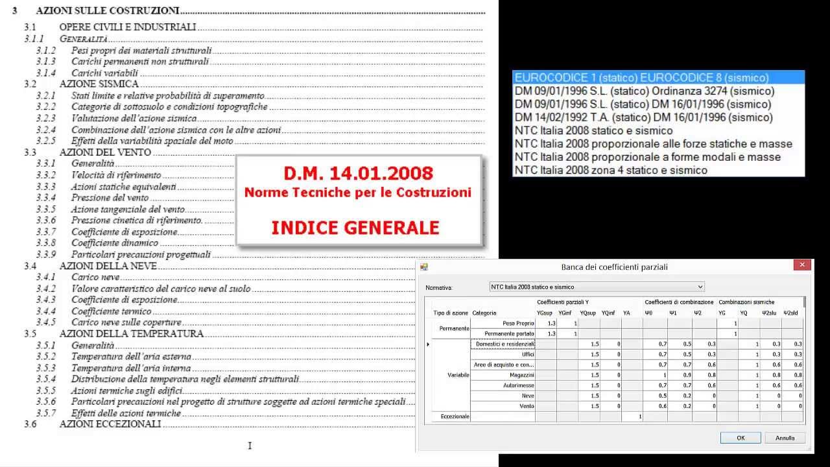The height and width of the screenshot is (467, 830).
Task: Select the Aree di acquisto e con... cell
Action: point(503,365)
